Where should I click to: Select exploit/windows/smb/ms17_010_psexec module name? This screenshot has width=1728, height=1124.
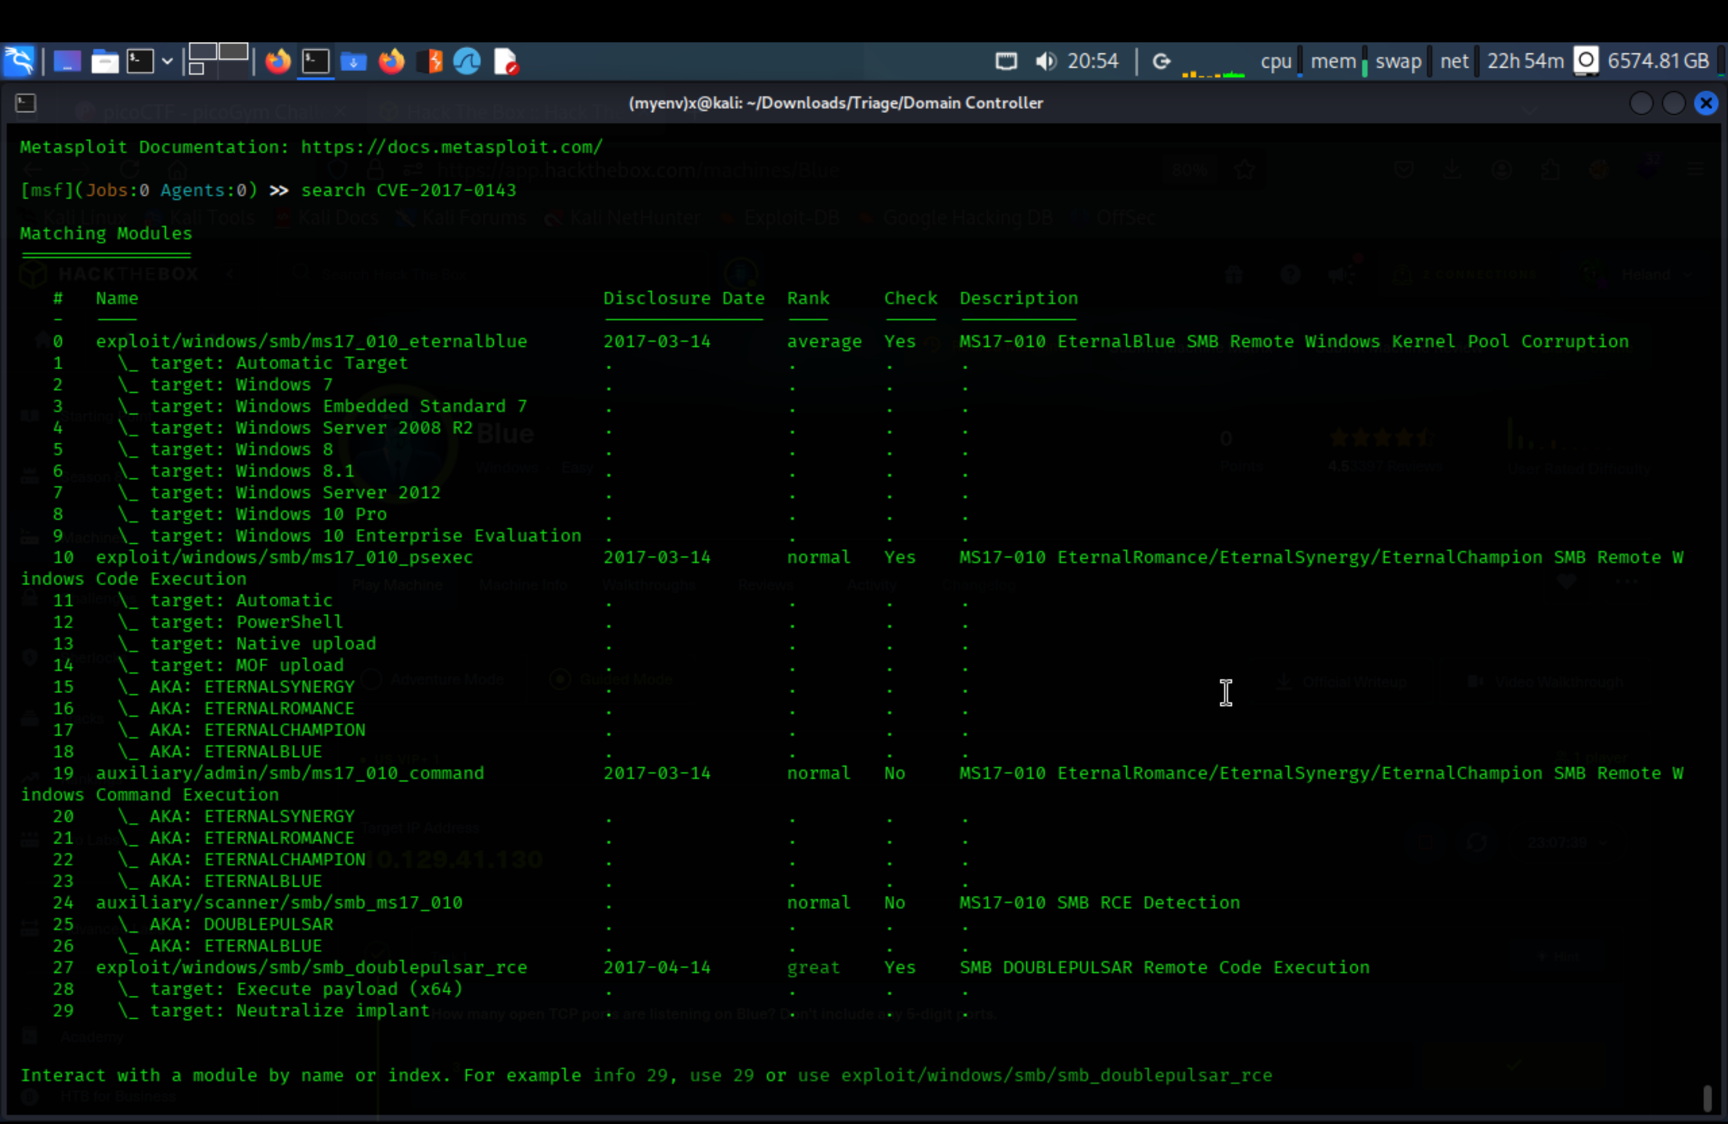pyautogui.click(x=284, y=558)
